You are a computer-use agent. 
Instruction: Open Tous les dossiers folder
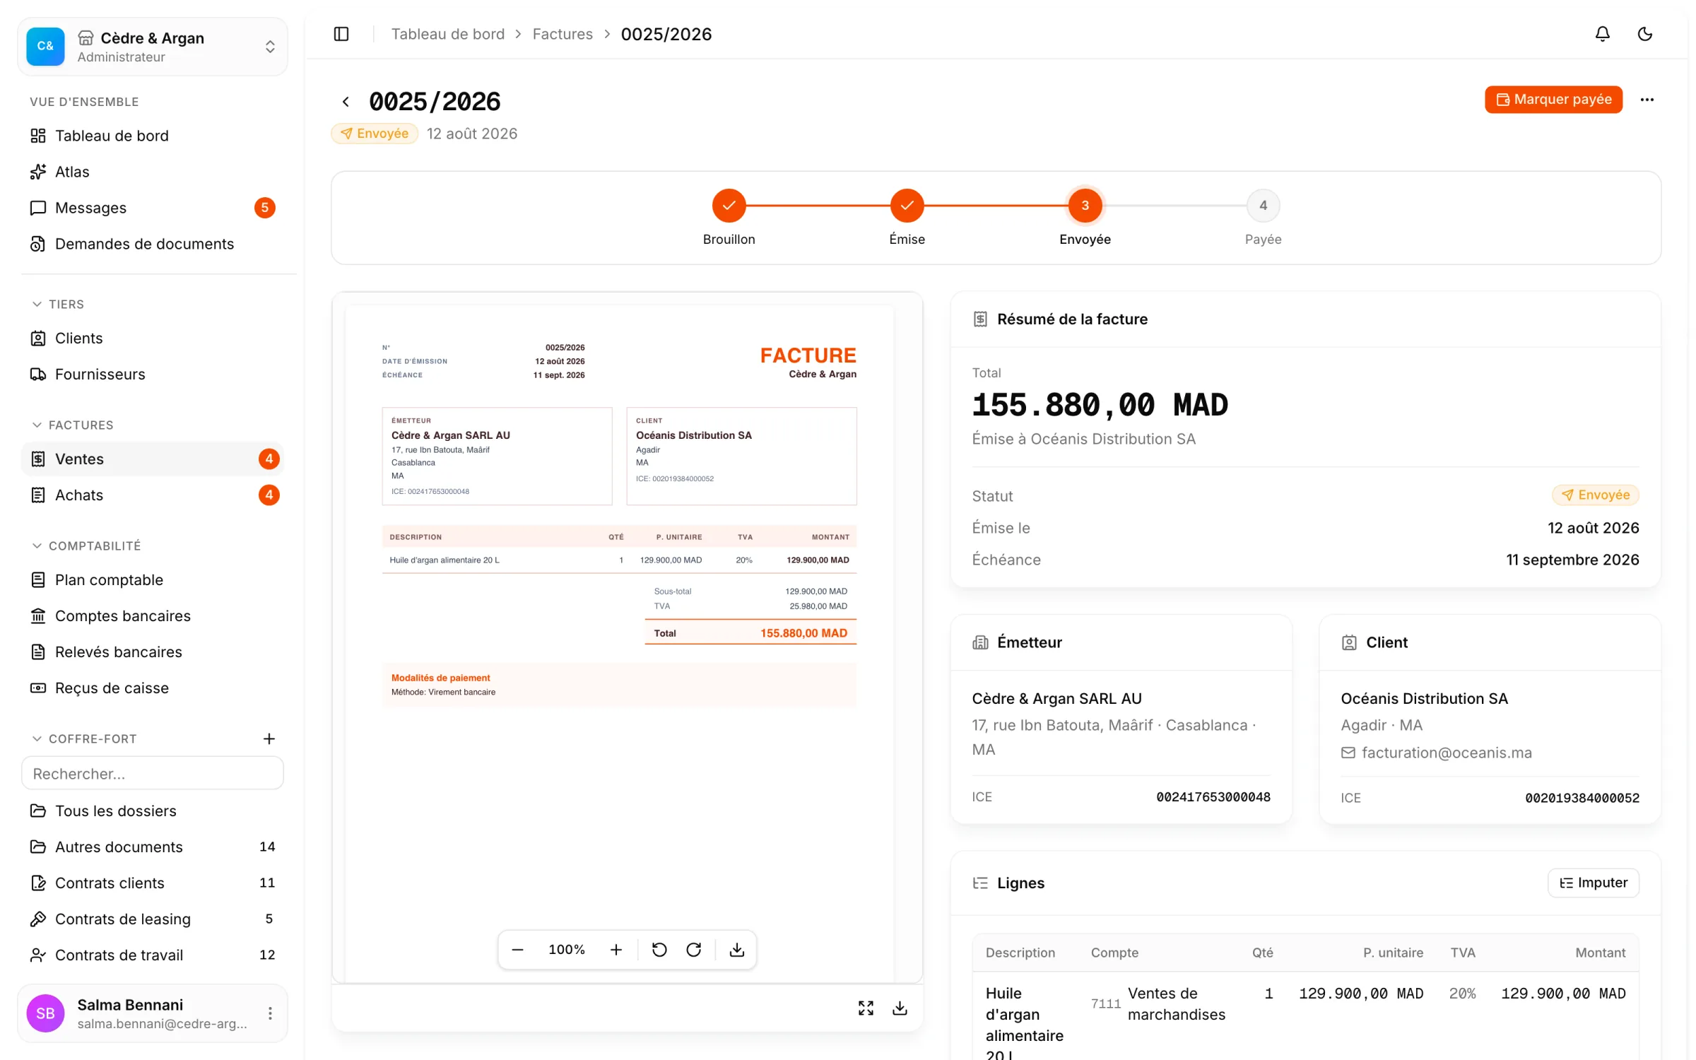(153, 811)
